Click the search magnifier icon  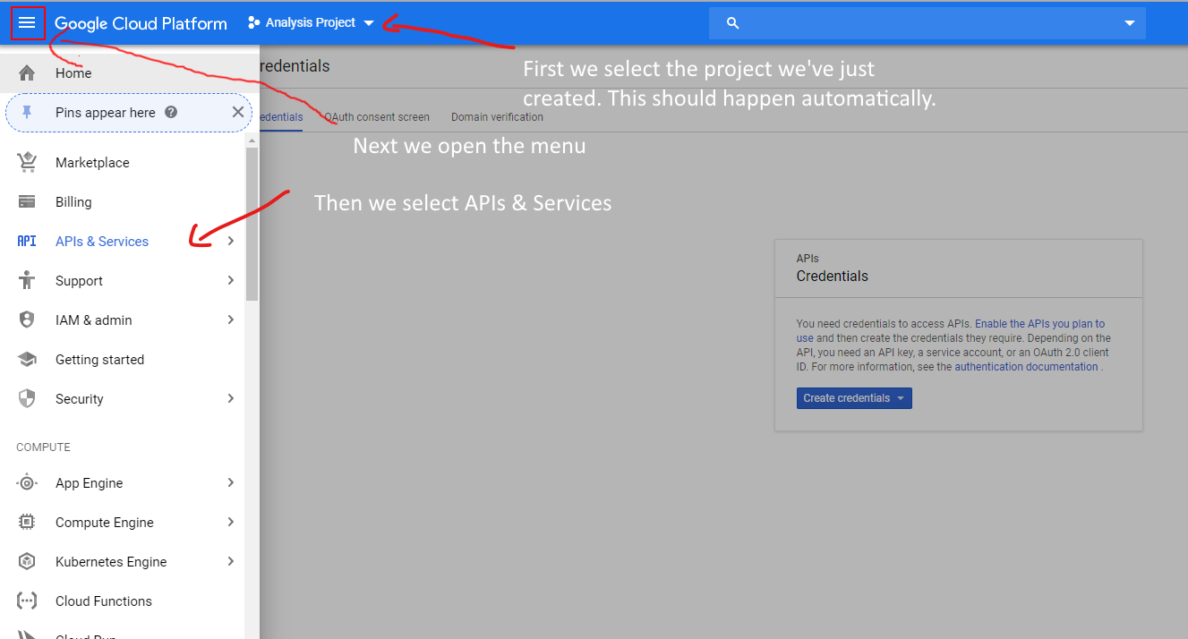coord(732,23)
